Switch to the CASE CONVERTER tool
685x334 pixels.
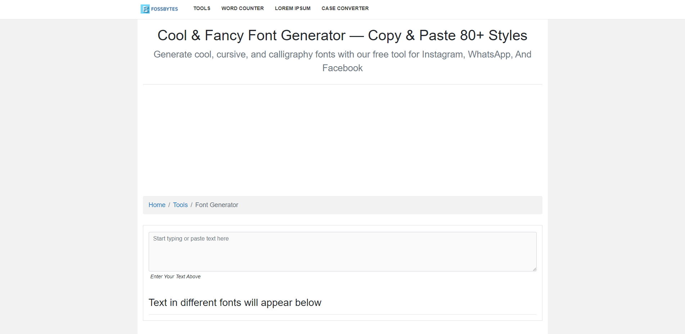[345, 8]
